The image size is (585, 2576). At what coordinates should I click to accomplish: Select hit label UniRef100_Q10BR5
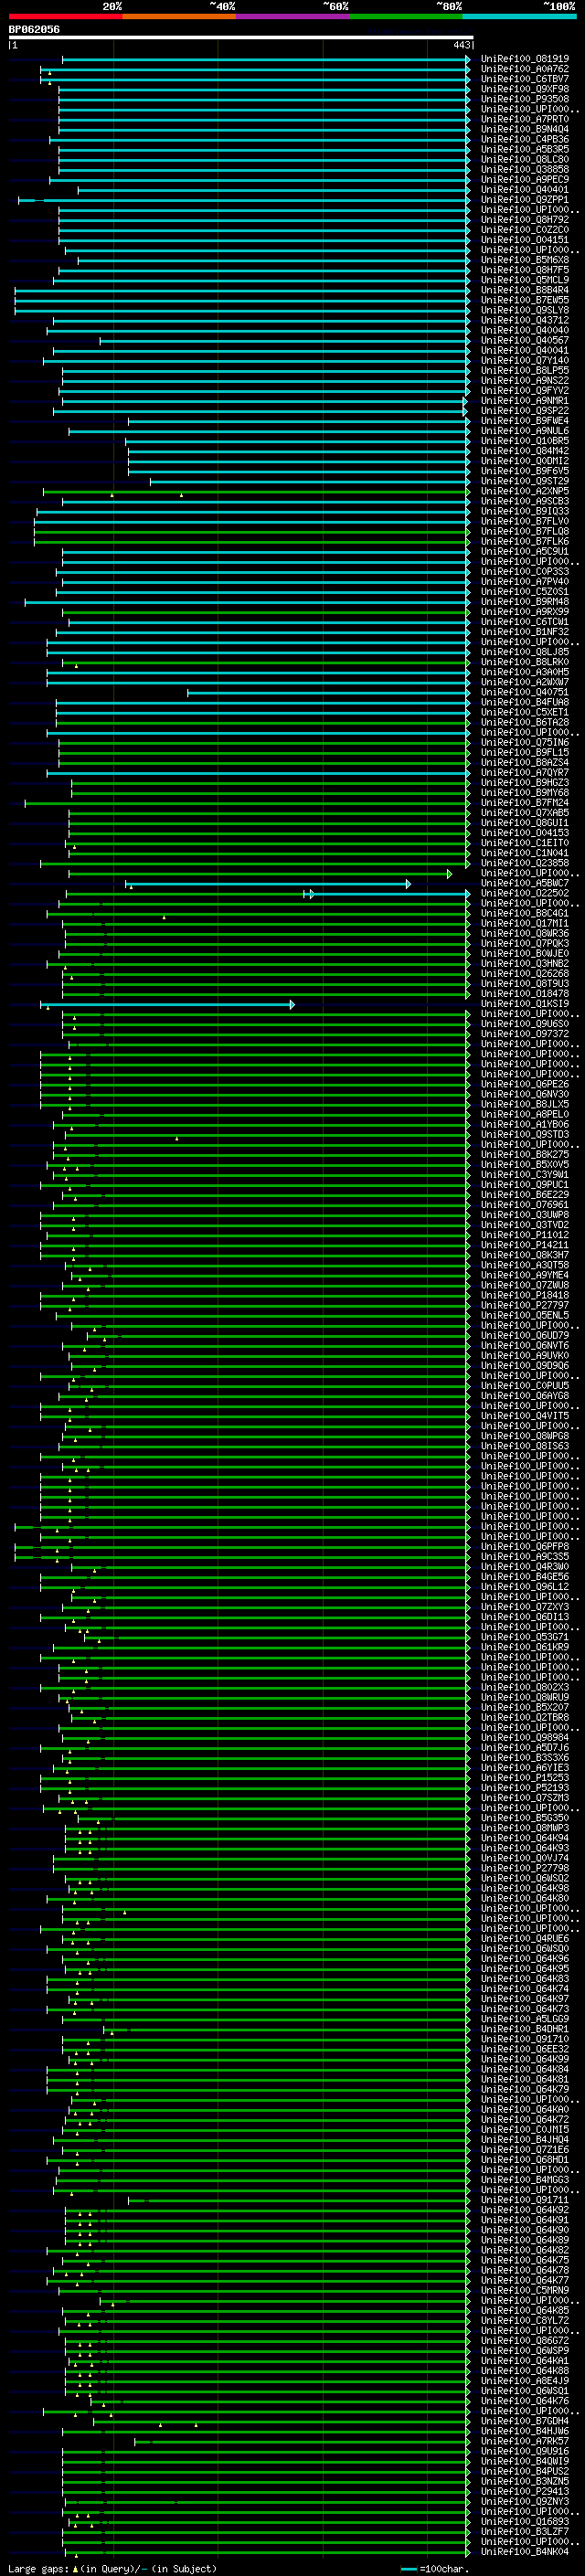click(x=525, y=441)
